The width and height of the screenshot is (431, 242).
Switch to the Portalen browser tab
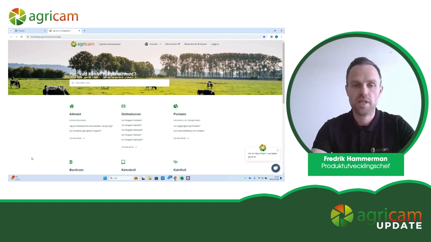[x=30, y=31]
